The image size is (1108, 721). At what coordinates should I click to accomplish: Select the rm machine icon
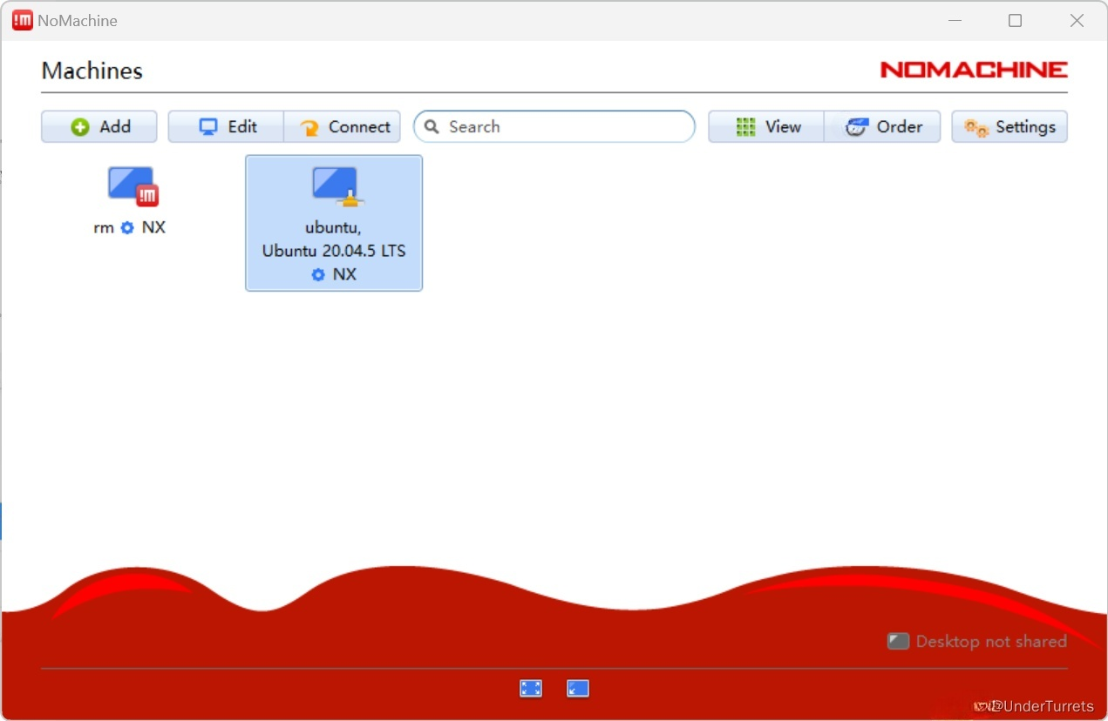click(132, 185)
